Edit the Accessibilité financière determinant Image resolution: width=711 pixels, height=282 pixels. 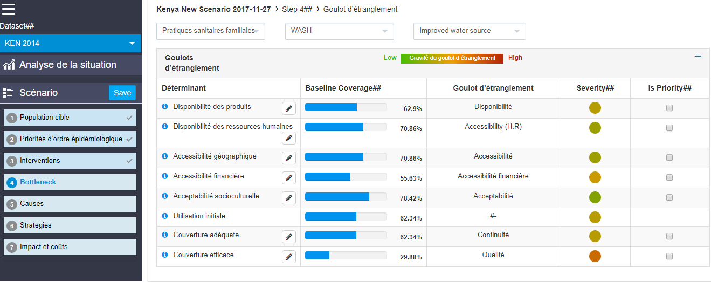[289, 178]
